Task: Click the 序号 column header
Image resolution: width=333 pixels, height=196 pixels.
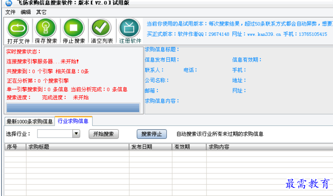Action: click(x=15, y=147)
